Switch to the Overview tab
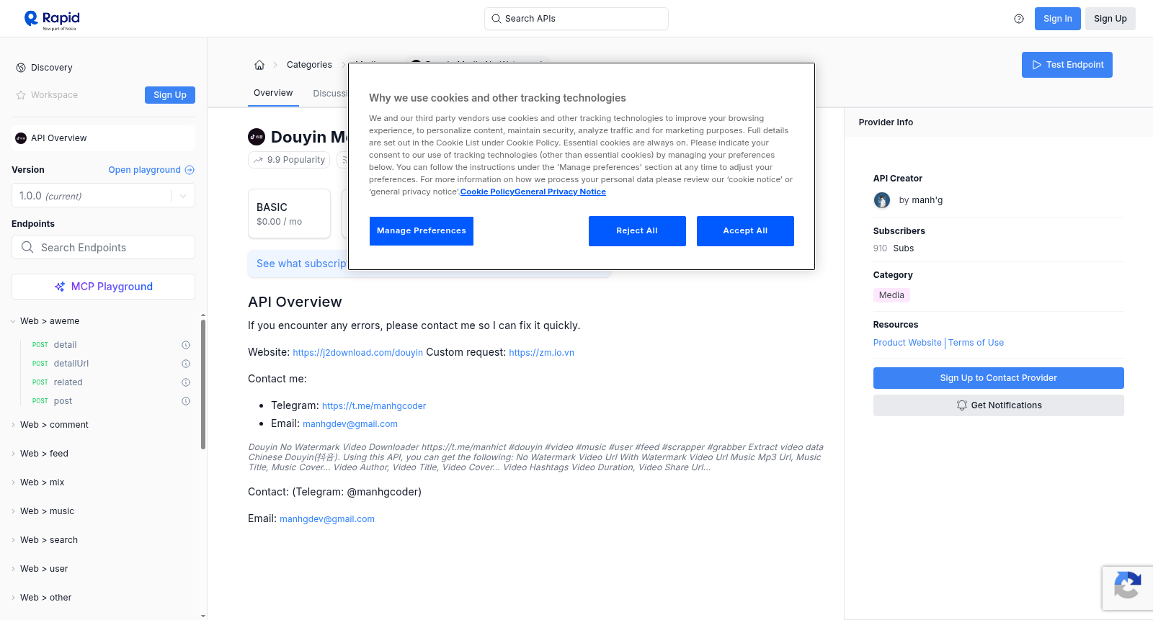The image size is (1153, 620). (x=273, y=93)
